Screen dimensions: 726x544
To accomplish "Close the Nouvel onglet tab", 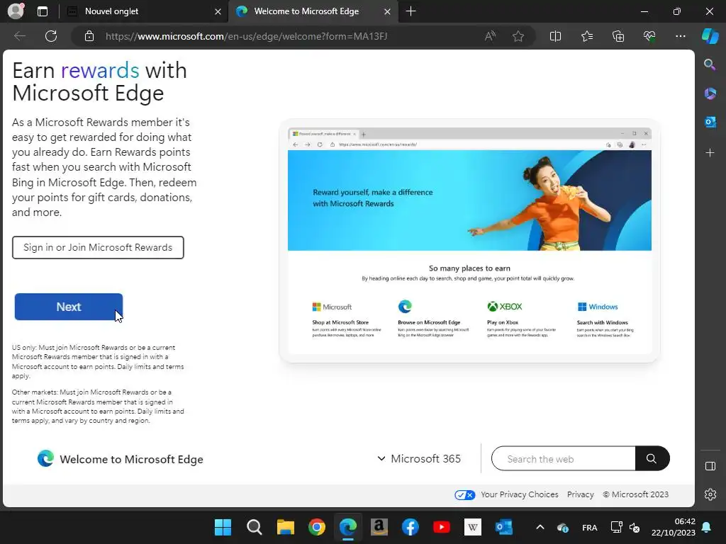I will pos(218,11).
